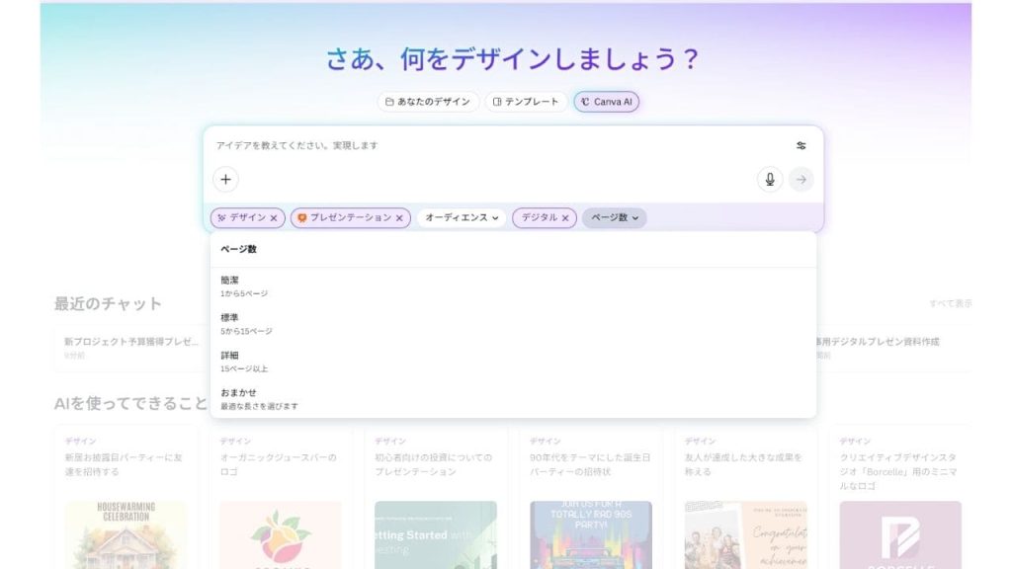Switch to the テンプレート tab

pos(526,102)
